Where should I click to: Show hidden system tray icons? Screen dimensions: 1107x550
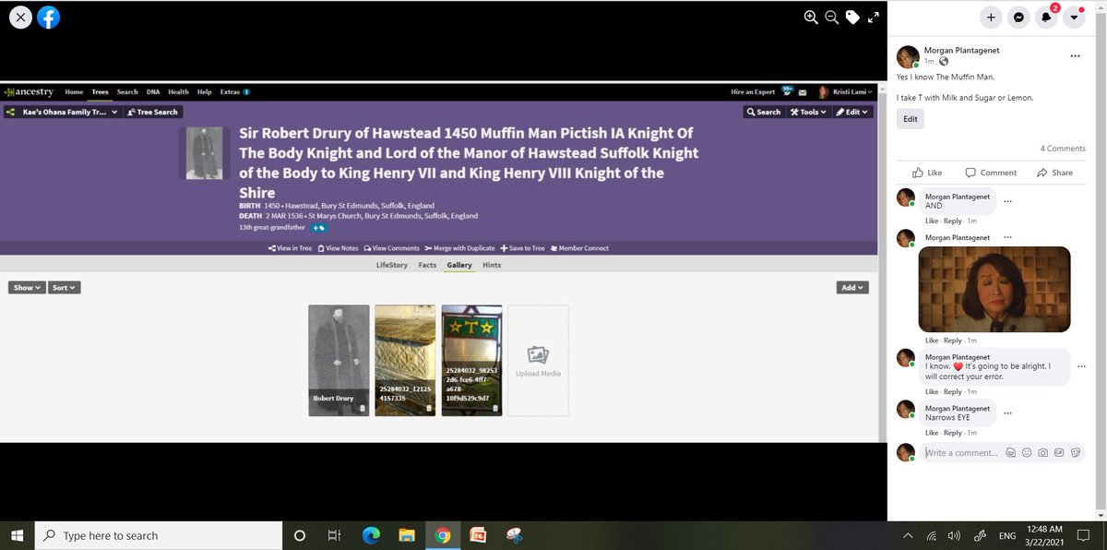[909, 535]
